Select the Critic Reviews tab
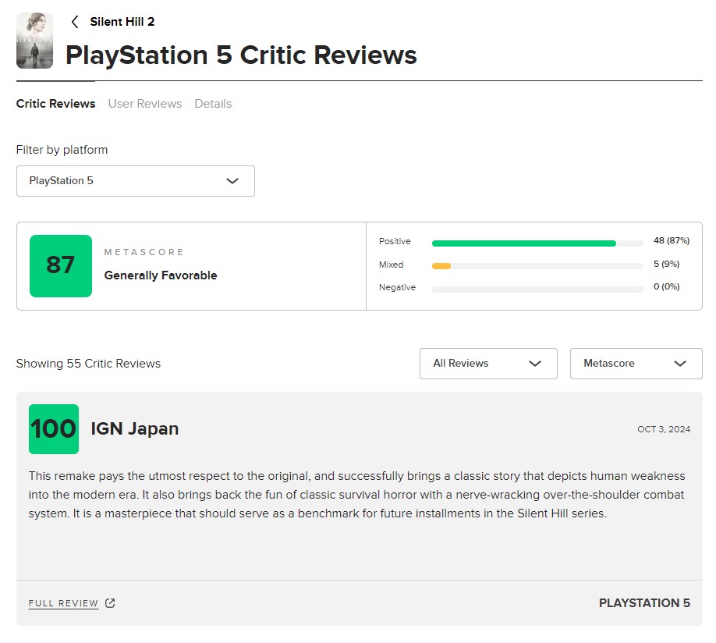The width and height of the screenshot is (716, 643). [55, 104]
